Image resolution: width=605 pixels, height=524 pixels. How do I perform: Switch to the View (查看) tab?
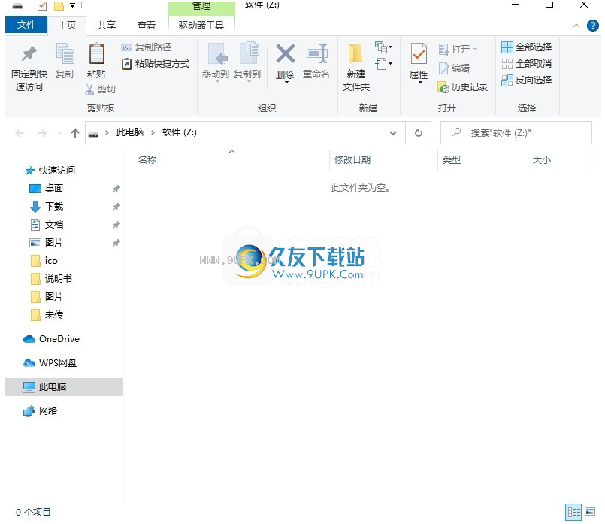pos(147,26)
